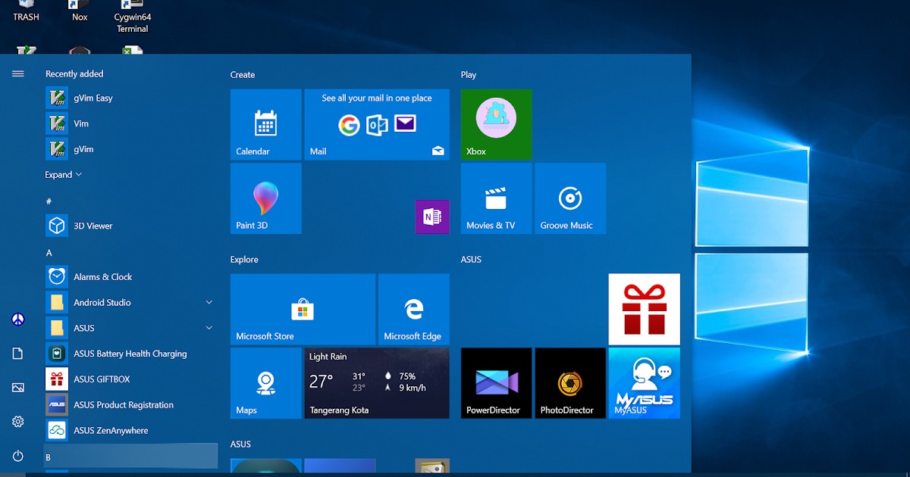The width and height of the screenshot is (910, 477).
Task: Launch the Maps tile
Action: 265,383
